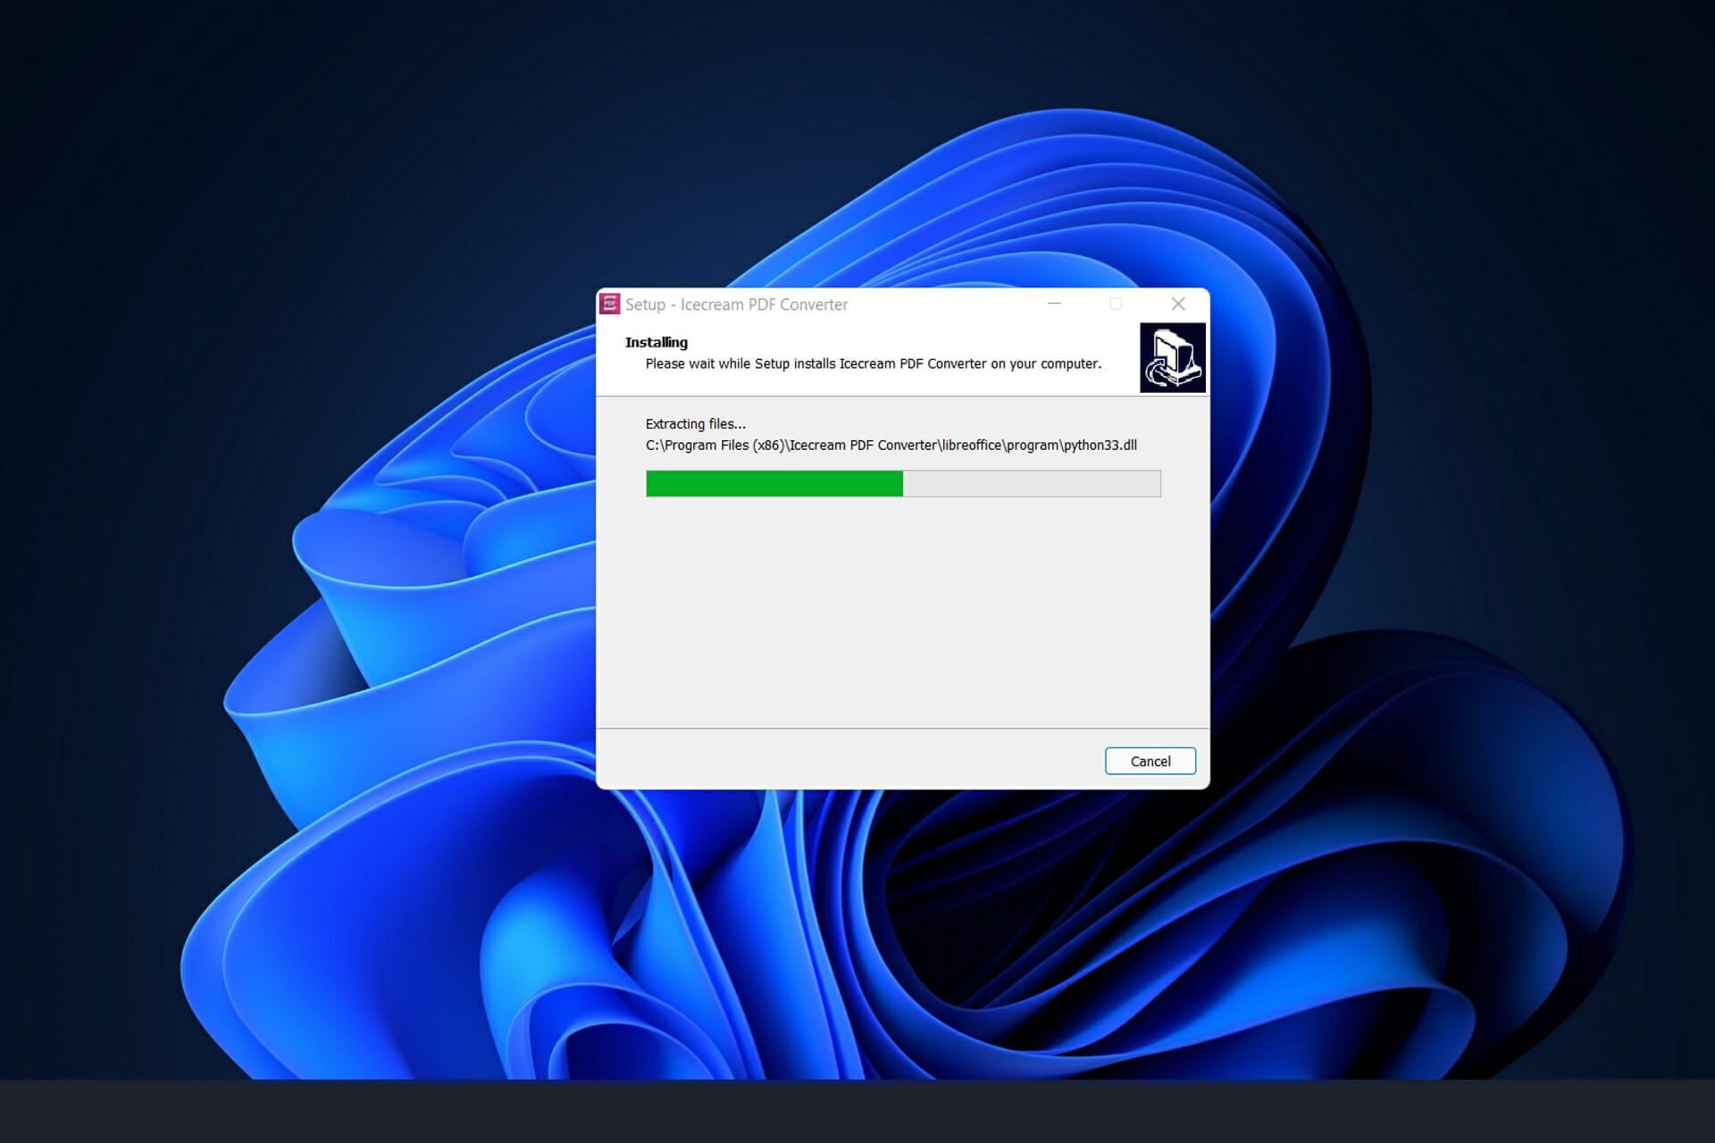The image size is (1715, 1143).
Task: Click the 'Setup - Icecream PDF Converter' title text
Action: coord(736,305)
